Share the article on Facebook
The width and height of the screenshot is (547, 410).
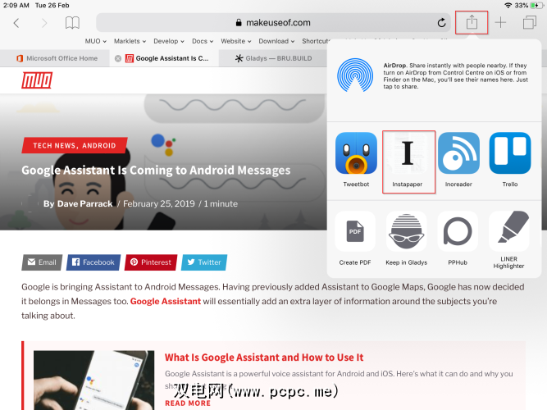pyautogui.click(x=93, y=262)
